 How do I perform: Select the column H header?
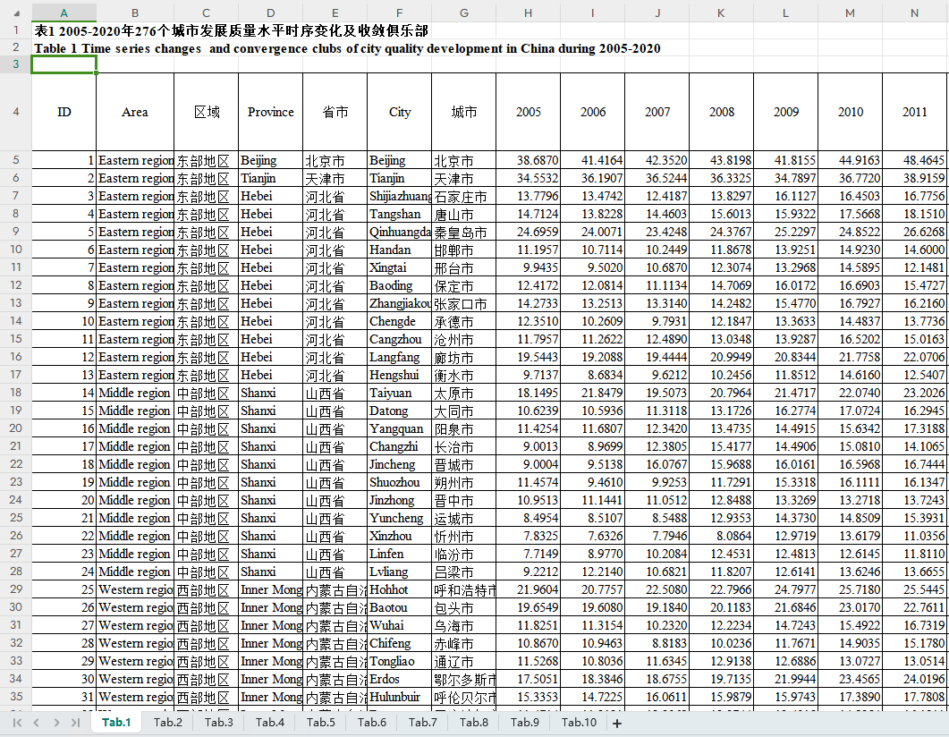point(528,13)
